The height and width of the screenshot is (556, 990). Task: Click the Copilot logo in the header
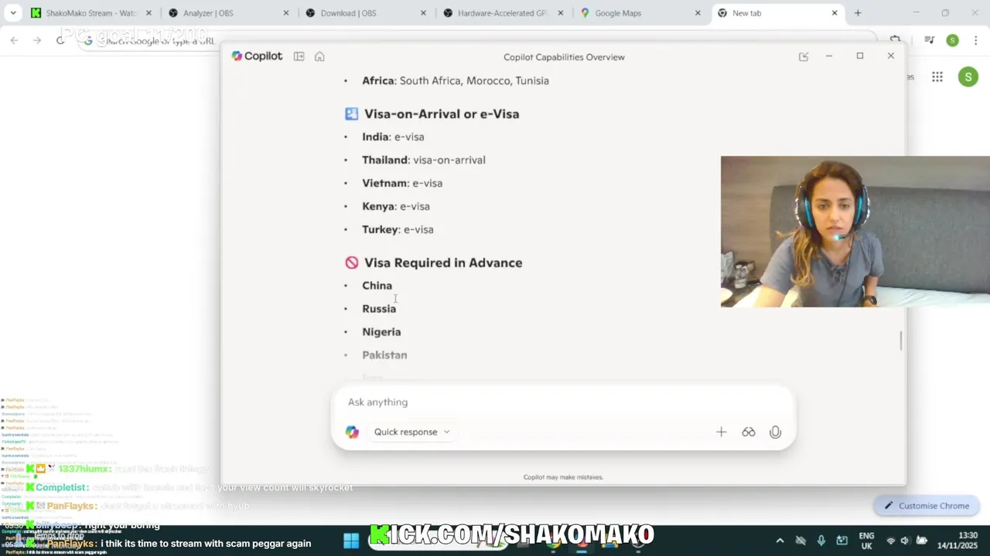coord(257,56)
